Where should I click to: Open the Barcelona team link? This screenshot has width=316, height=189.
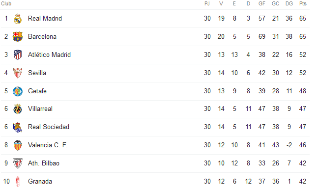[42, 37]
